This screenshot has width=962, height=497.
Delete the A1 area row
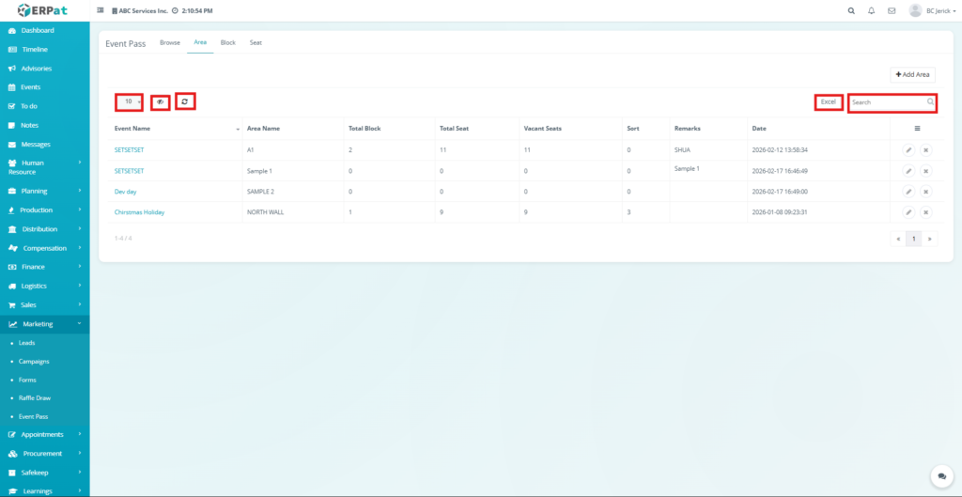point(925,149)
